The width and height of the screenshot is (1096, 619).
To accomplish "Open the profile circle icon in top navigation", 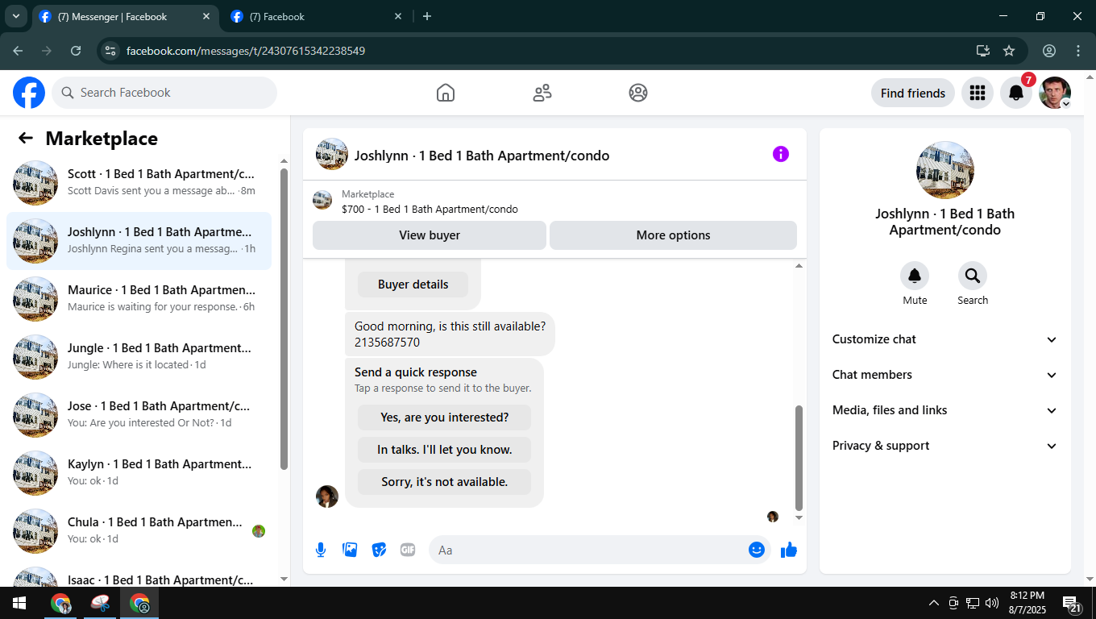I will 638,93.
